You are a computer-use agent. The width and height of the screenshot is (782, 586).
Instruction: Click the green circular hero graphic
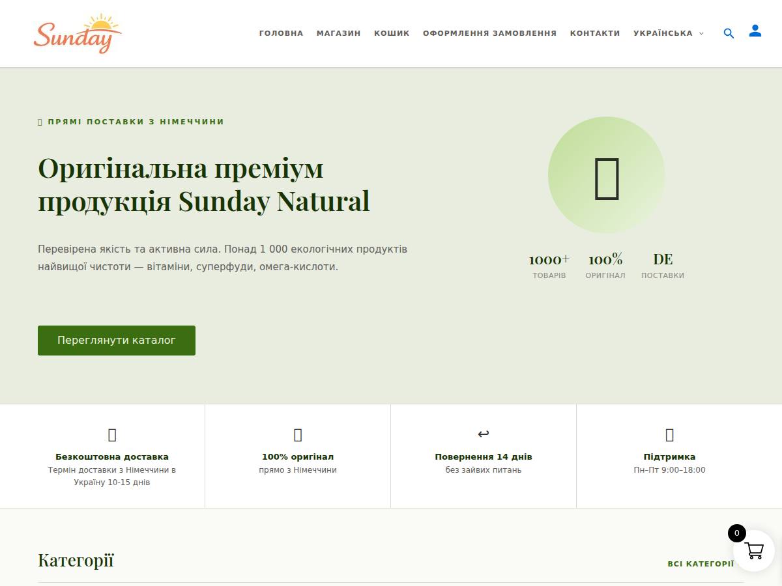pyautogui.click(x=606, y=175)
